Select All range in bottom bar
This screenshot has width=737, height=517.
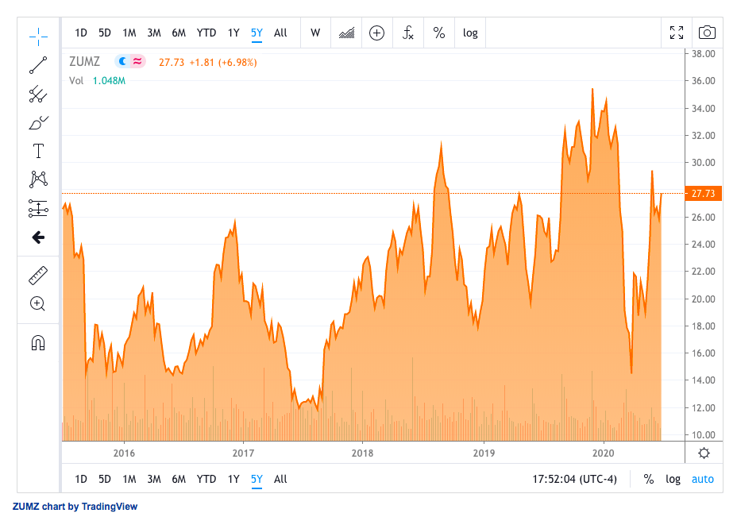[280, 479]
